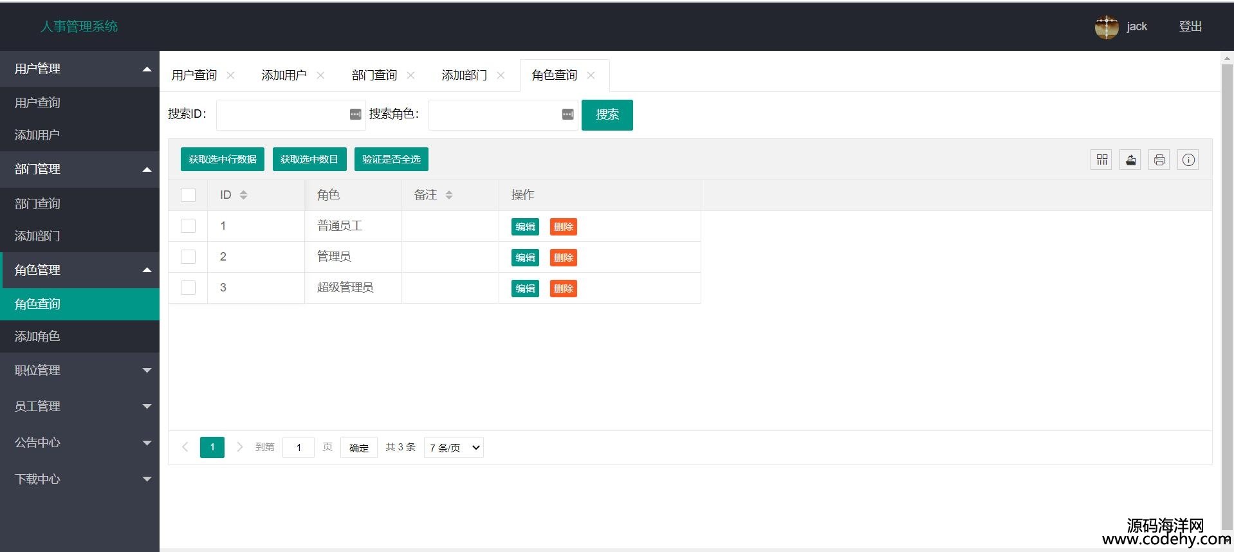Viewport: 1234px width, 552px height.
Task: Click the 获取选中数目 button
Action: (x=309, y=160)
